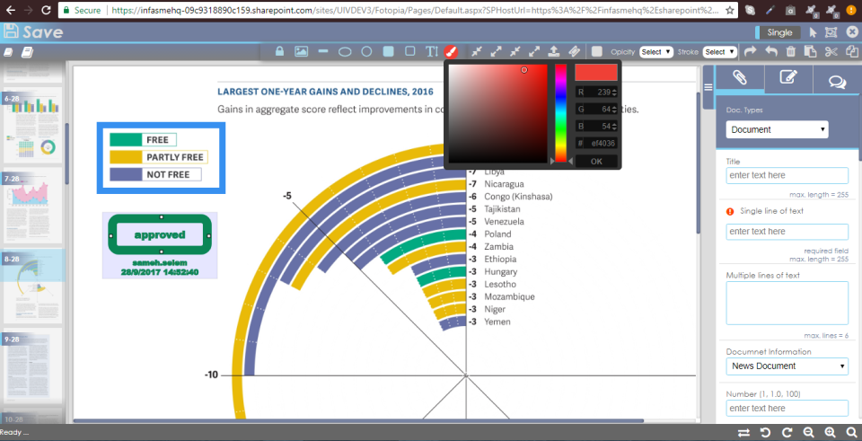
Task: Zoom in with plus magnifier
Action: pyautogui.click(x=830, y=433)
